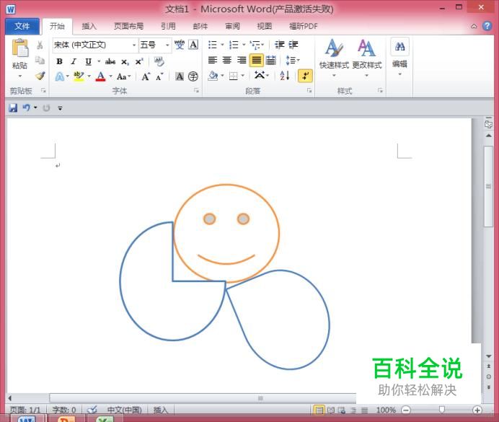Click the Paste clipboard icon

point(20,48)
